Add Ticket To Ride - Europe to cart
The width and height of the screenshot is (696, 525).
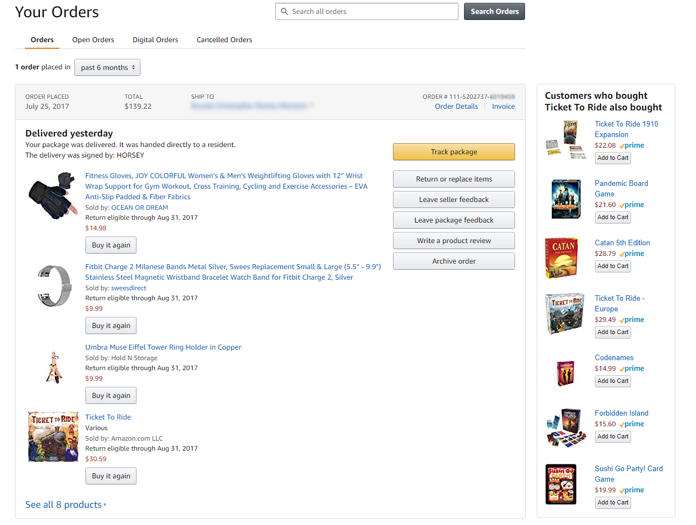[613, 332]
